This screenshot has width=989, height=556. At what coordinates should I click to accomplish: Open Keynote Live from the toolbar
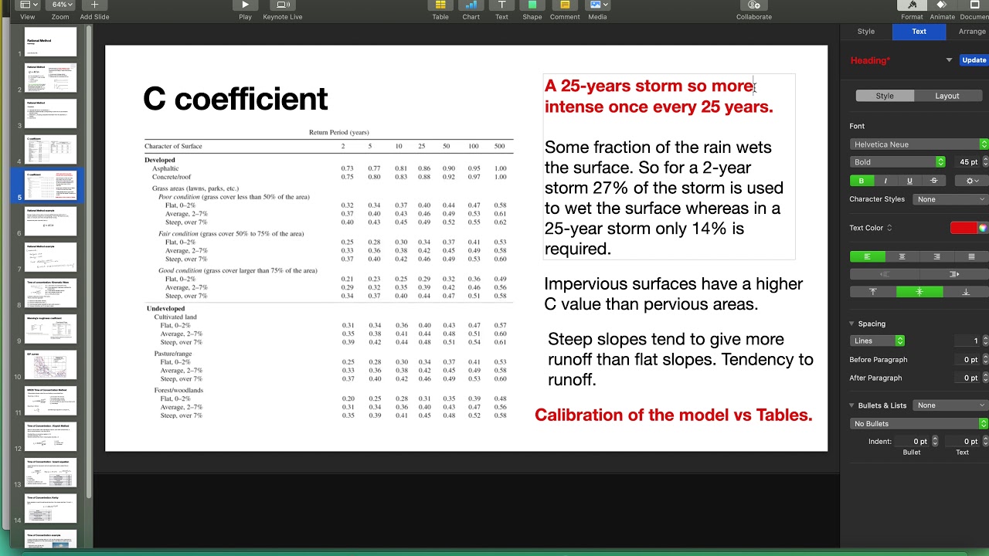[283, 5]
